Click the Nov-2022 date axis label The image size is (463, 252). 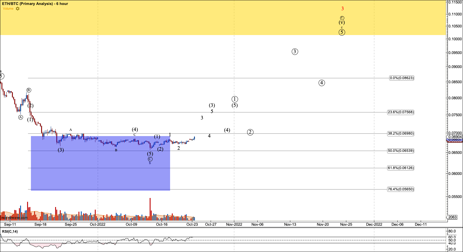[x=234, y=225]
